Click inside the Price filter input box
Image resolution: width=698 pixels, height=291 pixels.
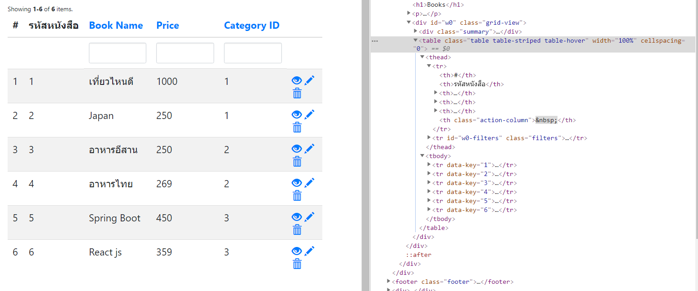[x=185, y=53]
